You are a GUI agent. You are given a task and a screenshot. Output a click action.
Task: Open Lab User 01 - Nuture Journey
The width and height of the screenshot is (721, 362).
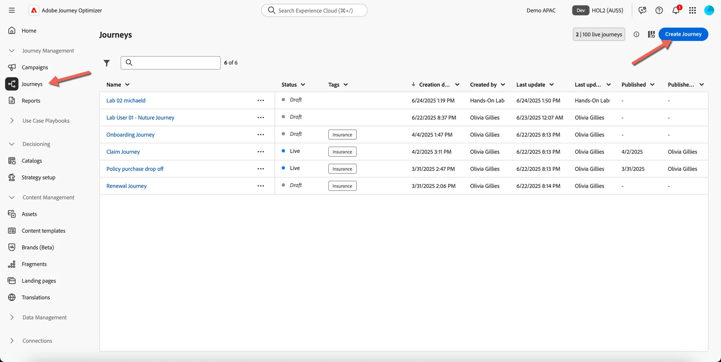click(x=140, y=118)
